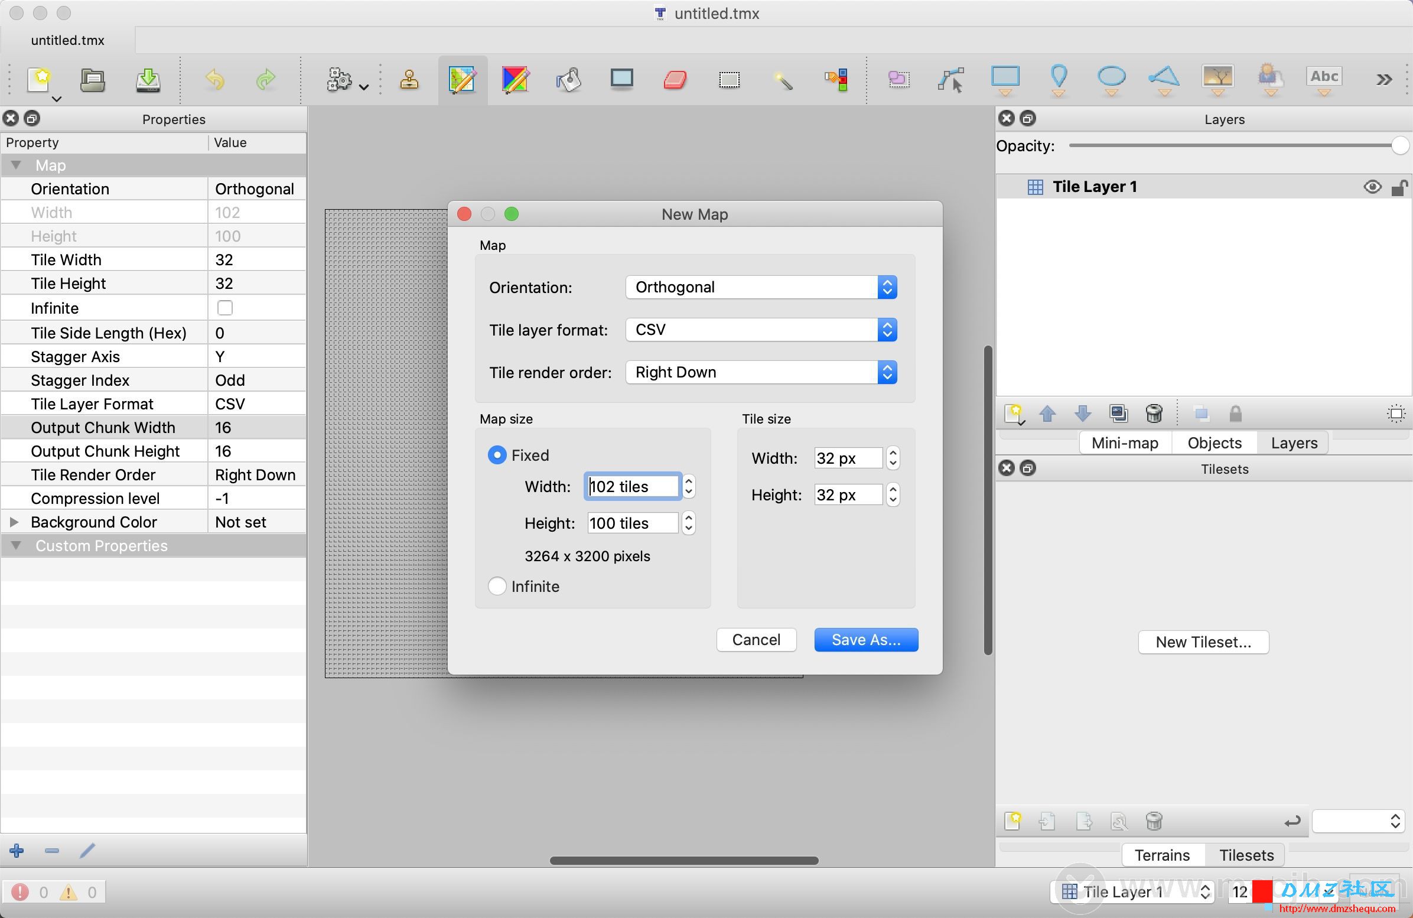Click the tile Width px field
The height and width of the screenshot is (918, 1413).
[x=848, y=458]
